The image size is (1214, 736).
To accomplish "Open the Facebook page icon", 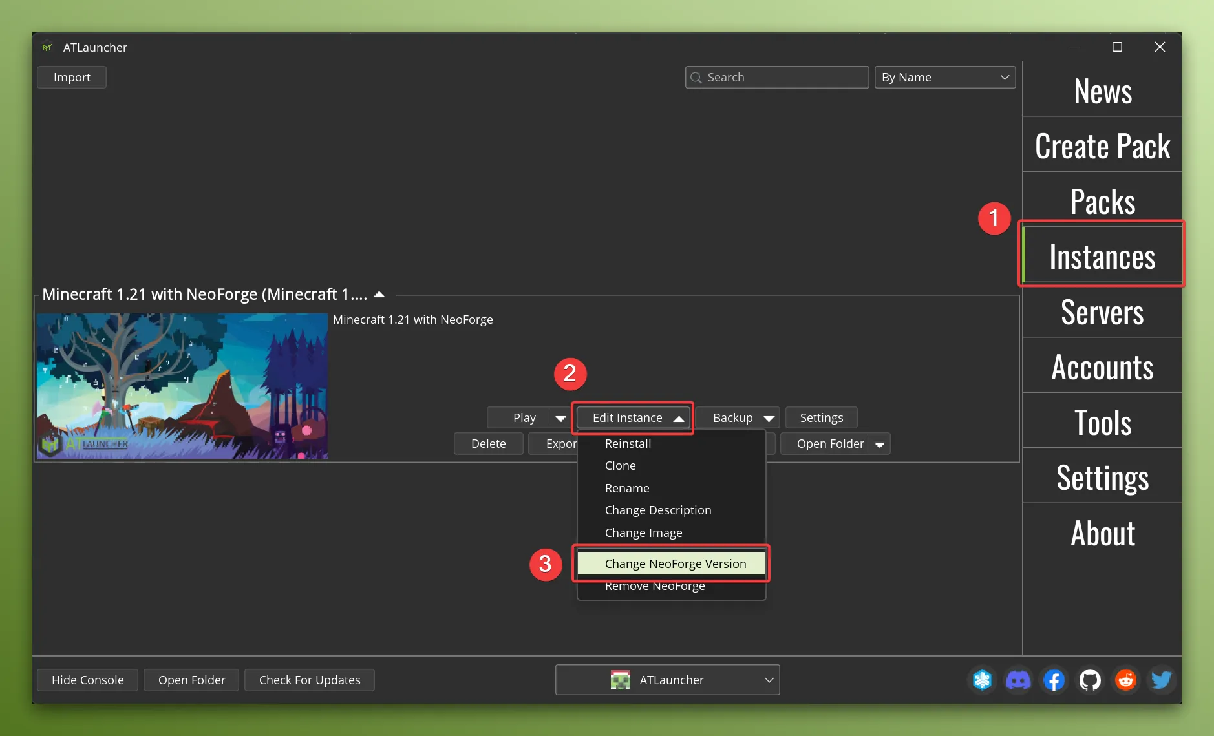I will coord(1054,680).
